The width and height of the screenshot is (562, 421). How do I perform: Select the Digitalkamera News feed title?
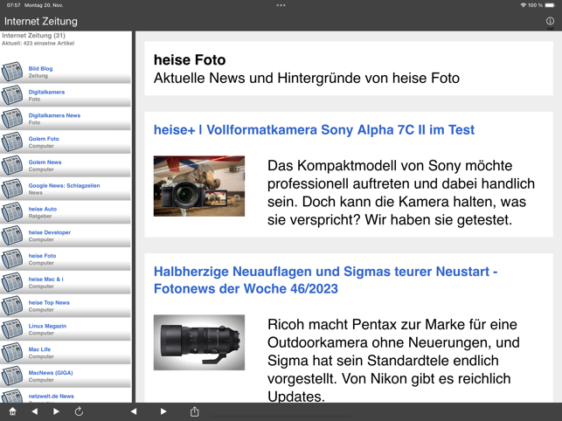(x=54, y=115)
